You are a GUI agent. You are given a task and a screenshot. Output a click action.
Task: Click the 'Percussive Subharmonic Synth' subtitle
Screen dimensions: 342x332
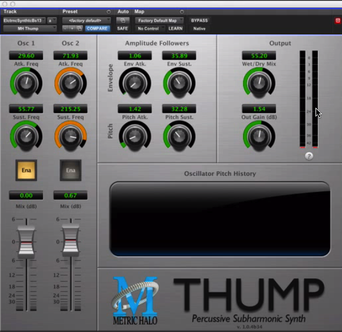pyautogui.click(x=248, y=318)
